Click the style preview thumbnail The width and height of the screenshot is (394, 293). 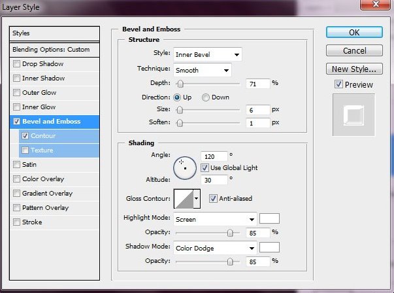[353, 115]
